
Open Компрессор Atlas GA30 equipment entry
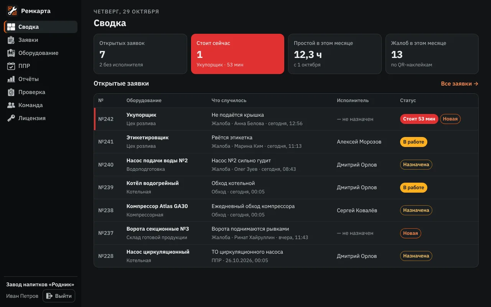pyautogui.click(x=157, y=206)
